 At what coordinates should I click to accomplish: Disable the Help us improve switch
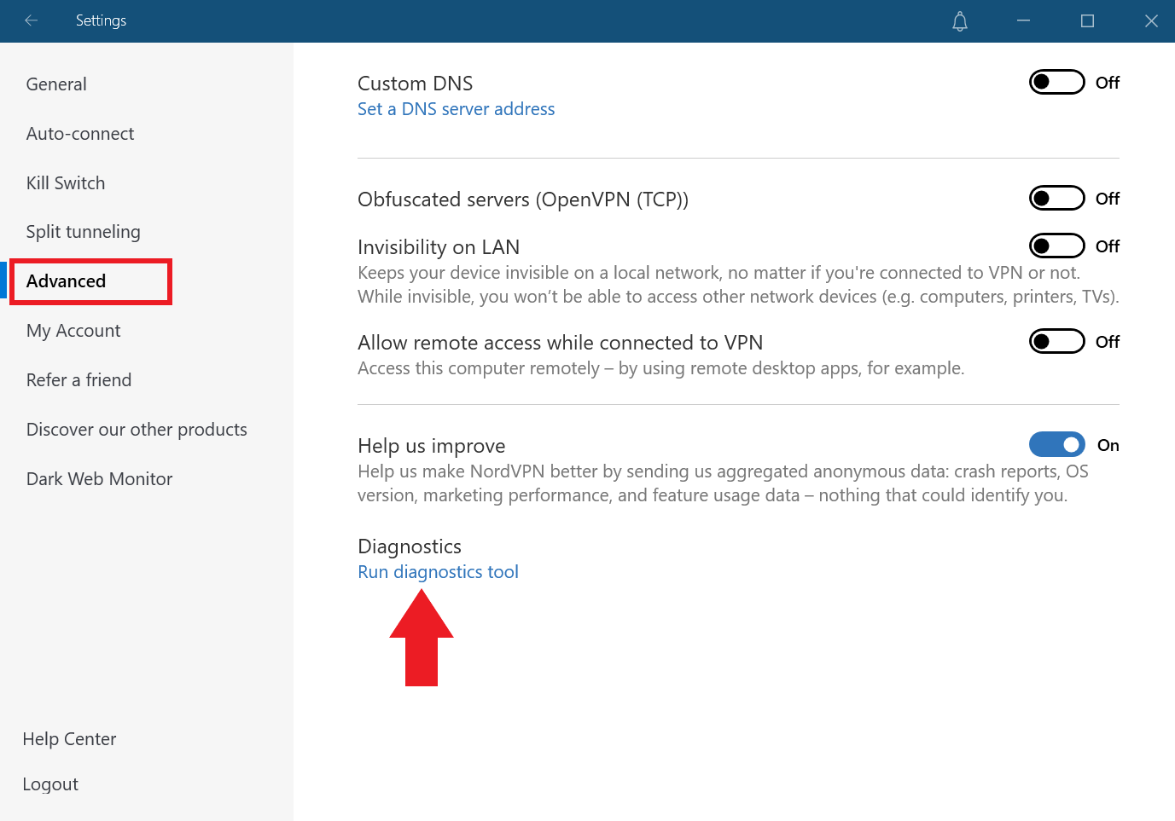coord(1056,445)
